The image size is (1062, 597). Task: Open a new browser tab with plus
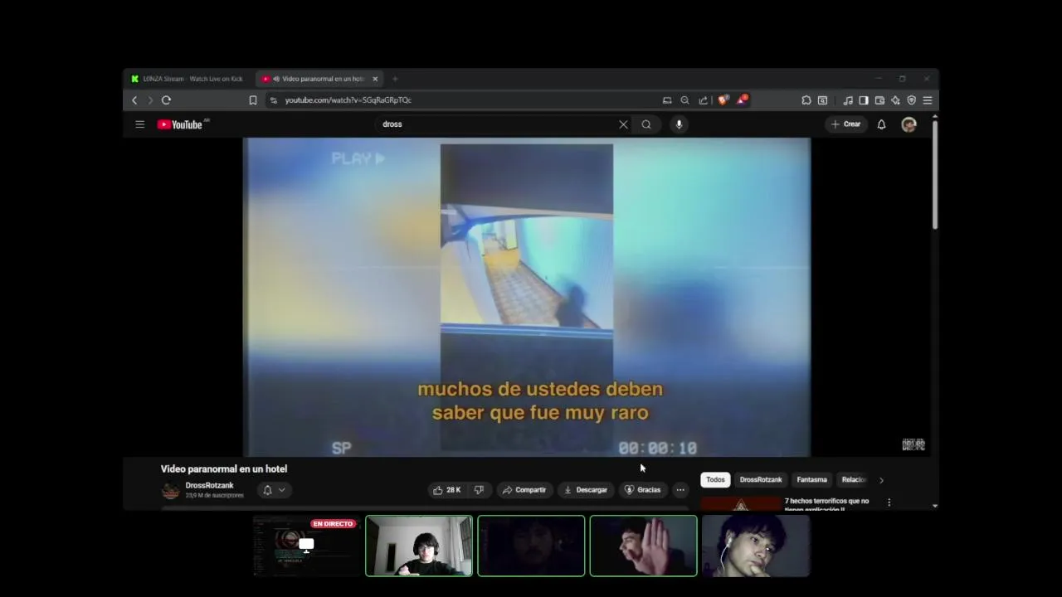tap(395, 79)
